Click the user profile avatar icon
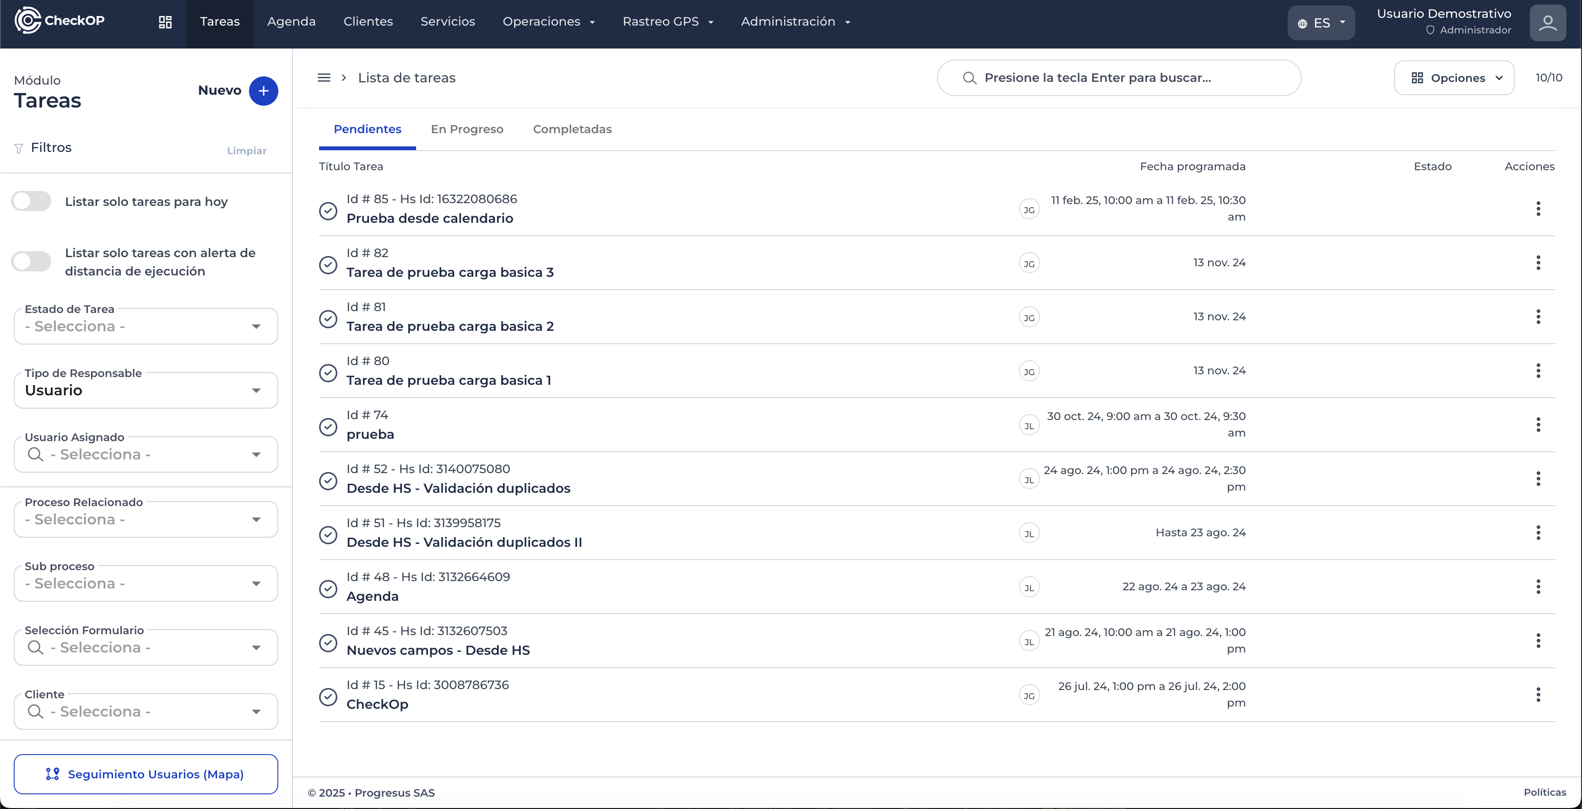1582x809 pixels. [x=1547, y=23]
